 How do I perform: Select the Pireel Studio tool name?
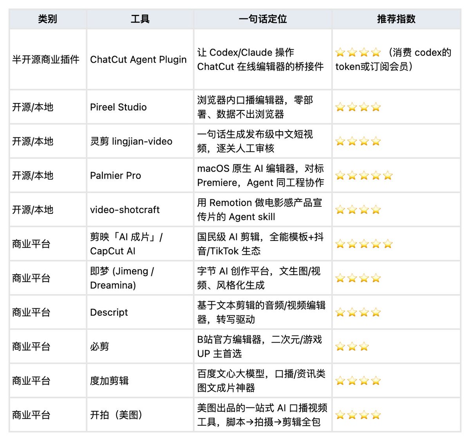coord(118,107)
